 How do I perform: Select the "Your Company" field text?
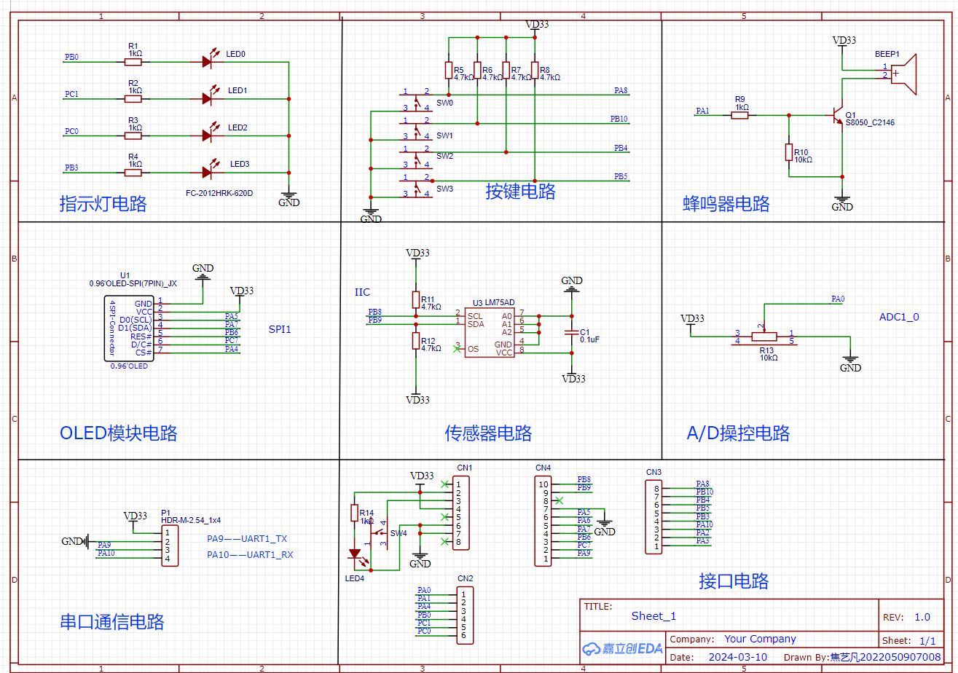tap(759, 639)
